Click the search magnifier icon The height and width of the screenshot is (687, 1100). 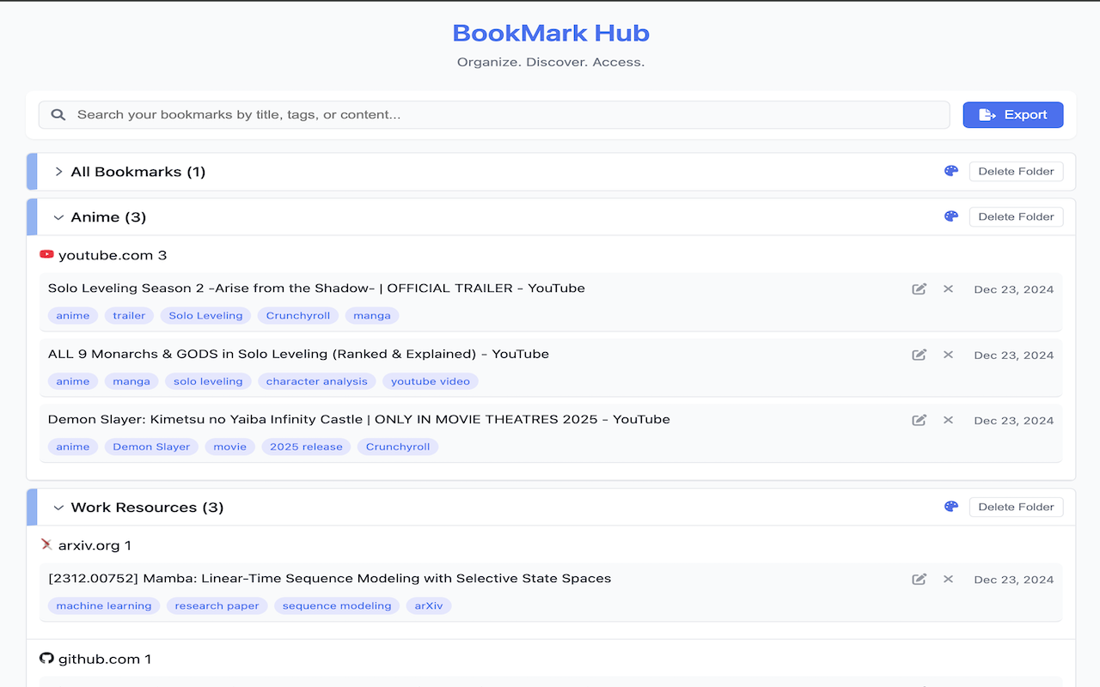click(58, 114)
